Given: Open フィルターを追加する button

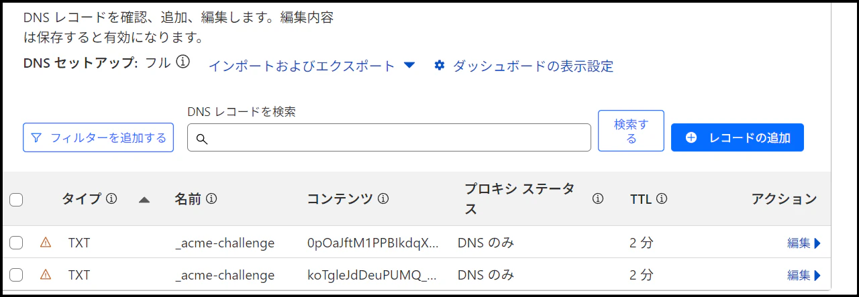Looking at the screenshot, I should tap(98, 137).
